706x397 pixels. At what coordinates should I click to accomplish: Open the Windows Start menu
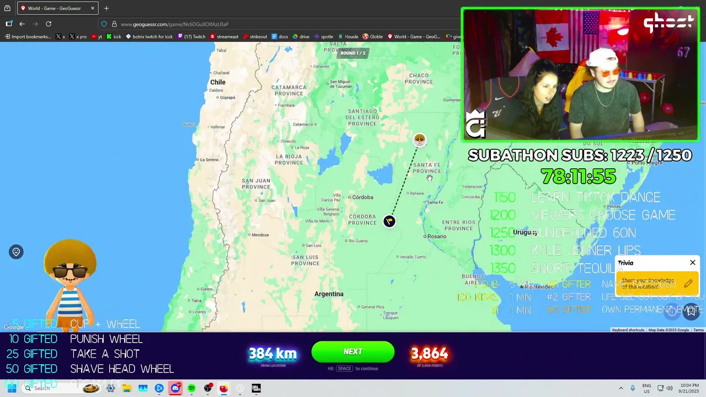click(11, 388)
